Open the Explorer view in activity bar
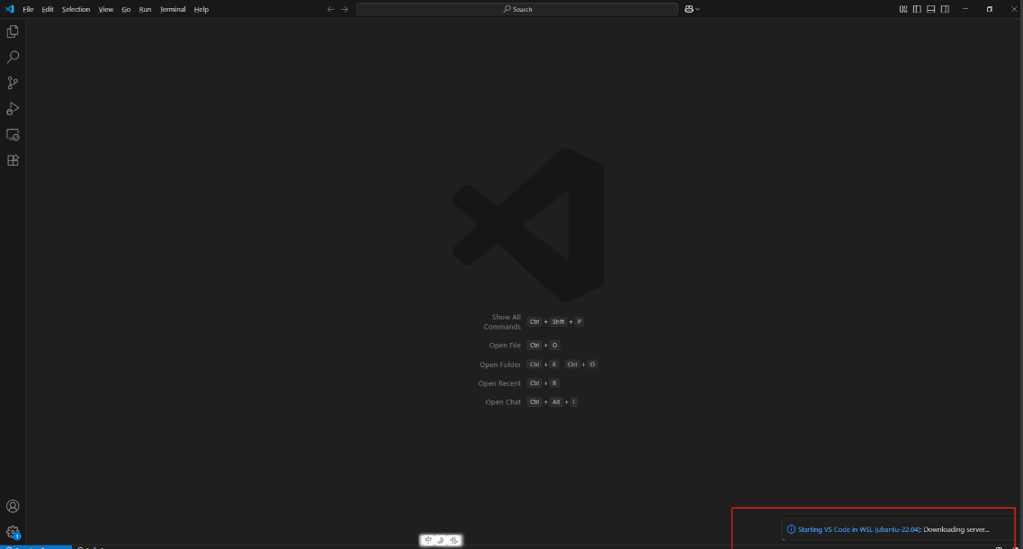The height and width of the screenshot is (549, 1023). coord(13,31)
